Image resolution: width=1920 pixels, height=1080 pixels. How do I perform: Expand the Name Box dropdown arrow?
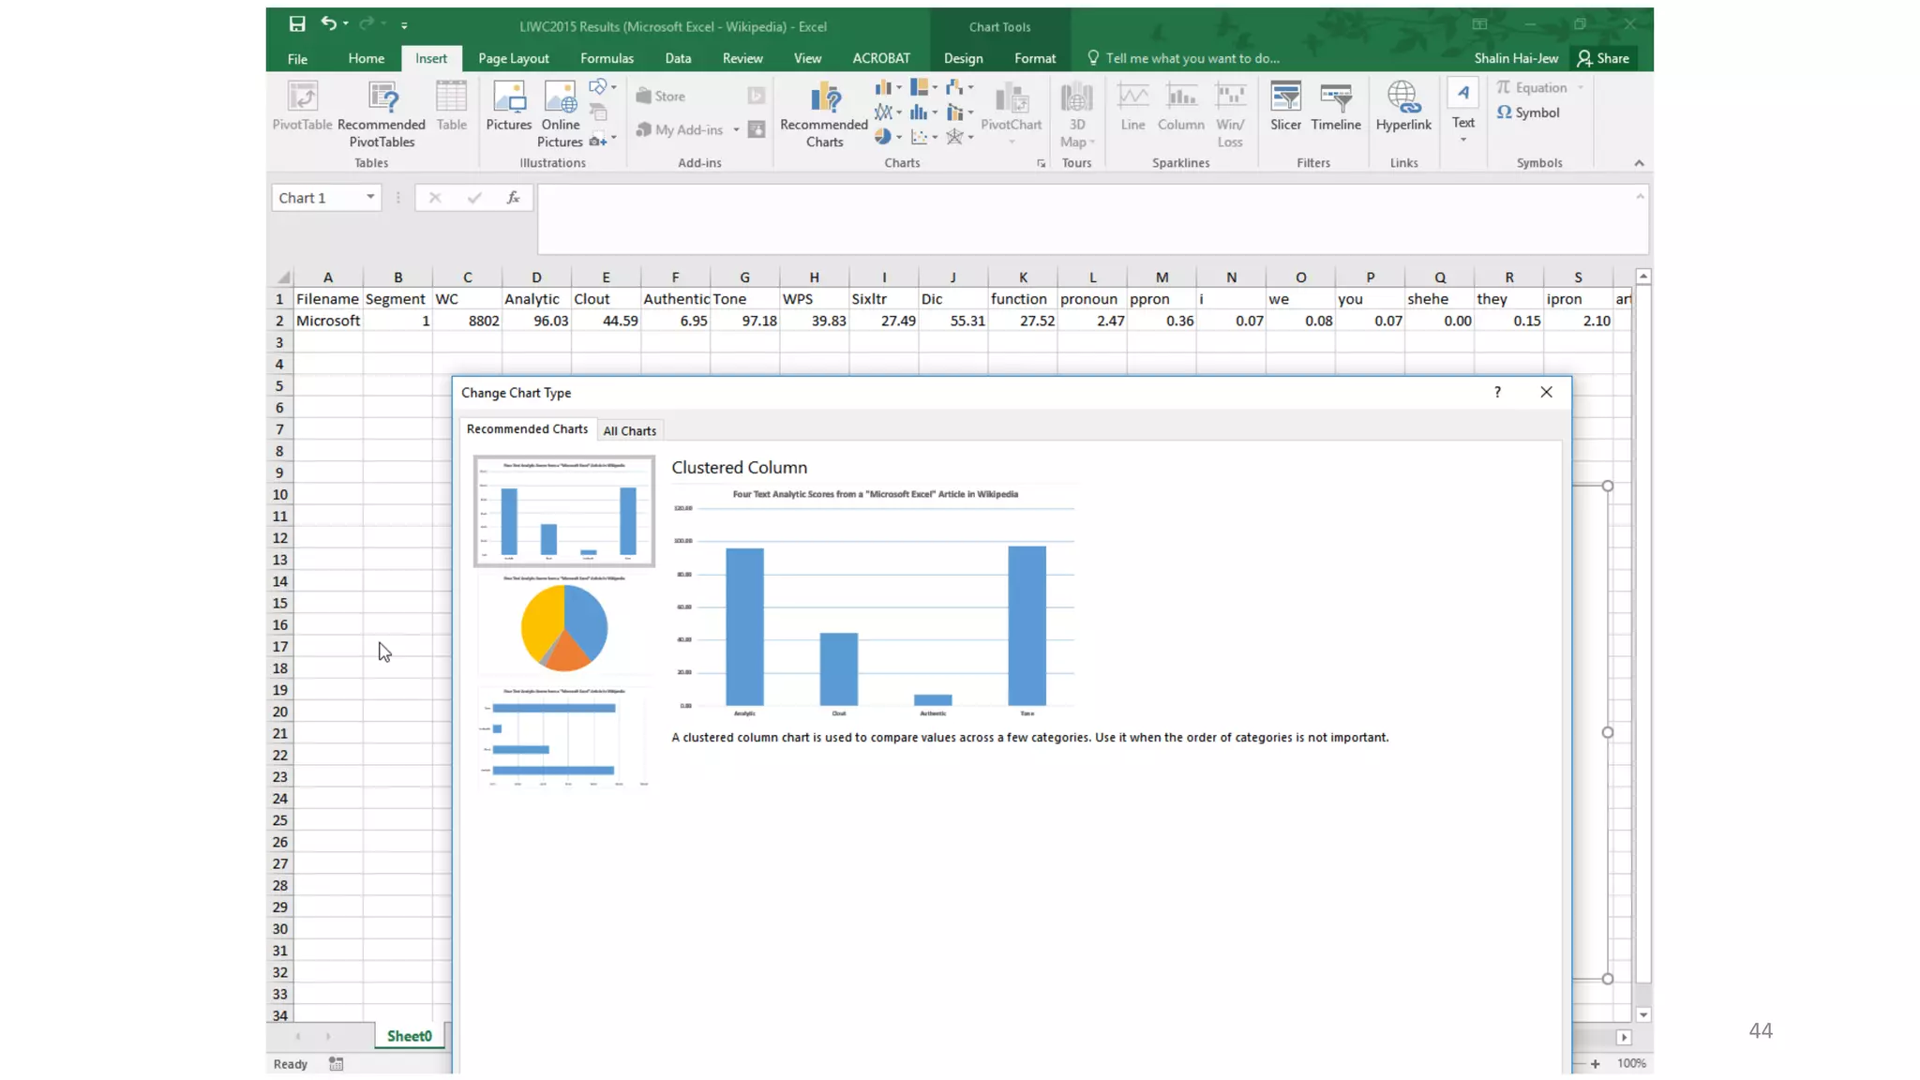click(370, 197)
